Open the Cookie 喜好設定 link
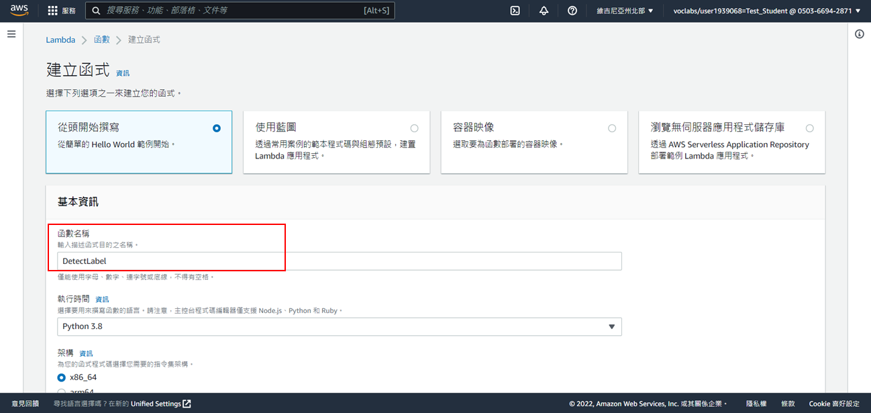The image size is (871, 413). point(834,404)
